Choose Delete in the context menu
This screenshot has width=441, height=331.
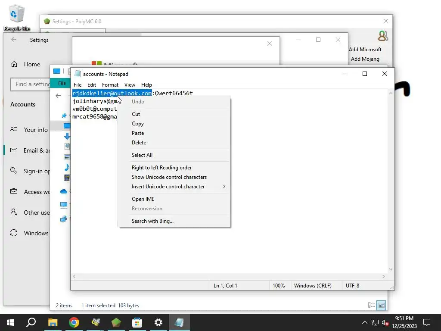tap(139, 143)
